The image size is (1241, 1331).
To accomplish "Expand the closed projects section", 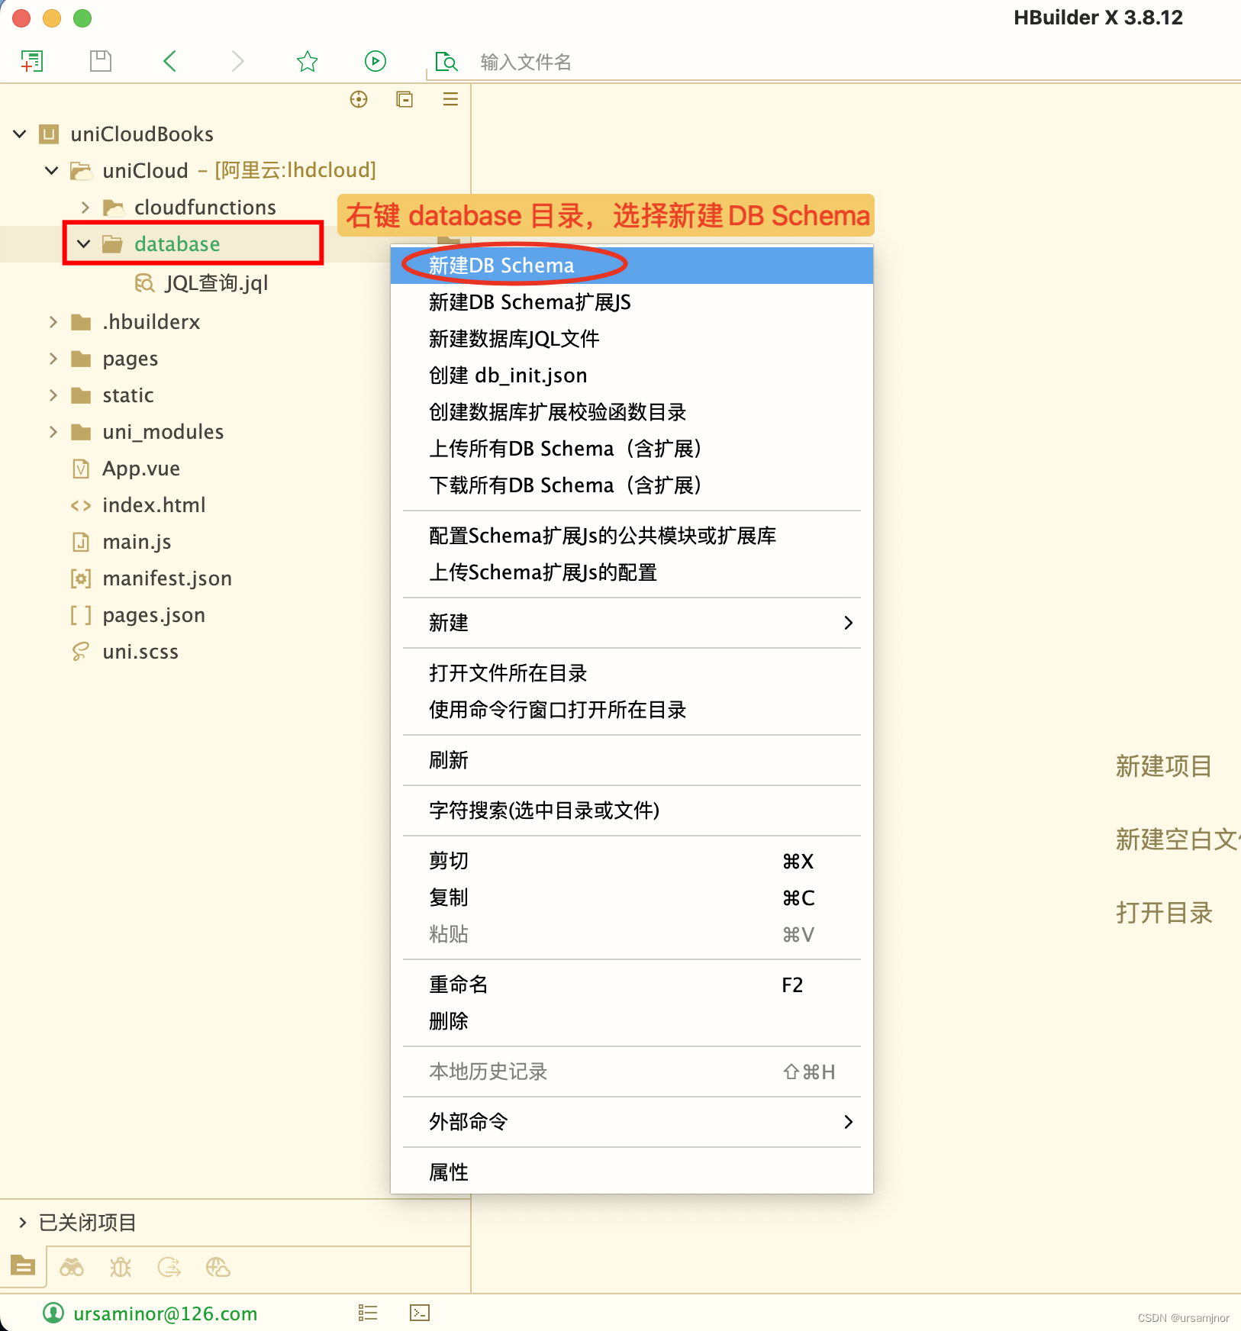I will tap(22, 1223).
